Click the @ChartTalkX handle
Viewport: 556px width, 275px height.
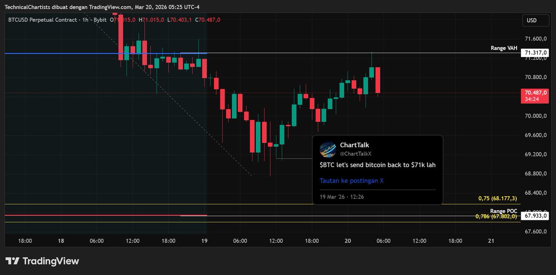(x=356, y=153)
